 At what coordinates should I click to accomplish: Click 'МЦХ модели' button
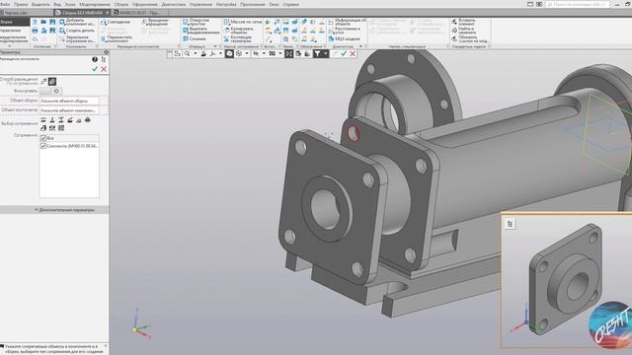pos(344,39)
